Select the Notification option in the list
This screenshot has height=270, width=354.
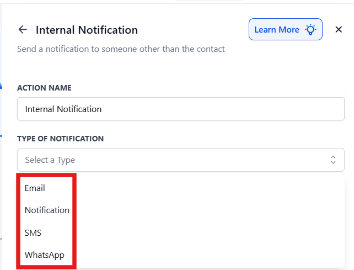point(47,210)
